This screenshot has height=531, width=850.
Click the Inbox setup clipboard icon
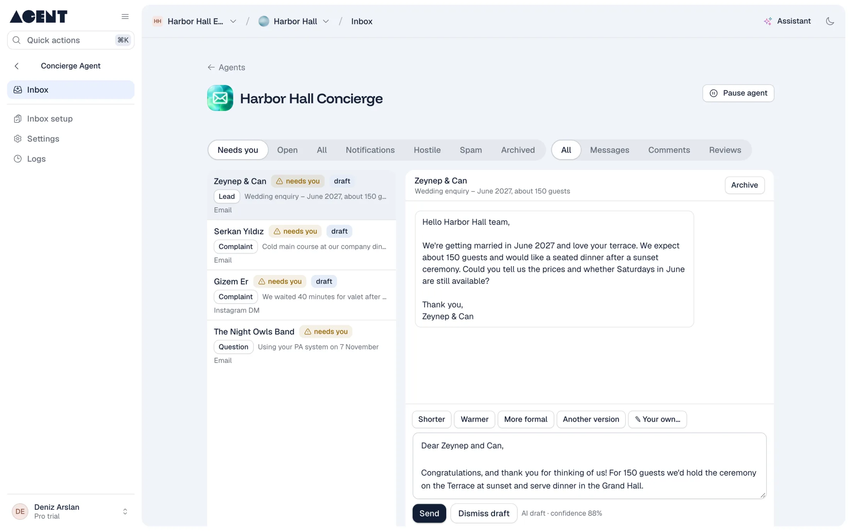(18, 119)
